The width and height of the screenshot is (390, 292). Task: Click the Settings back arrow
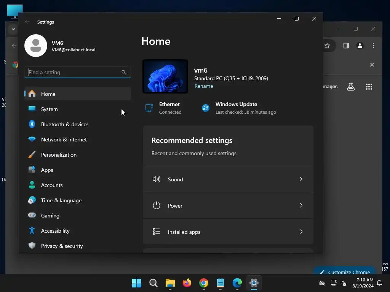coord(27,22)
